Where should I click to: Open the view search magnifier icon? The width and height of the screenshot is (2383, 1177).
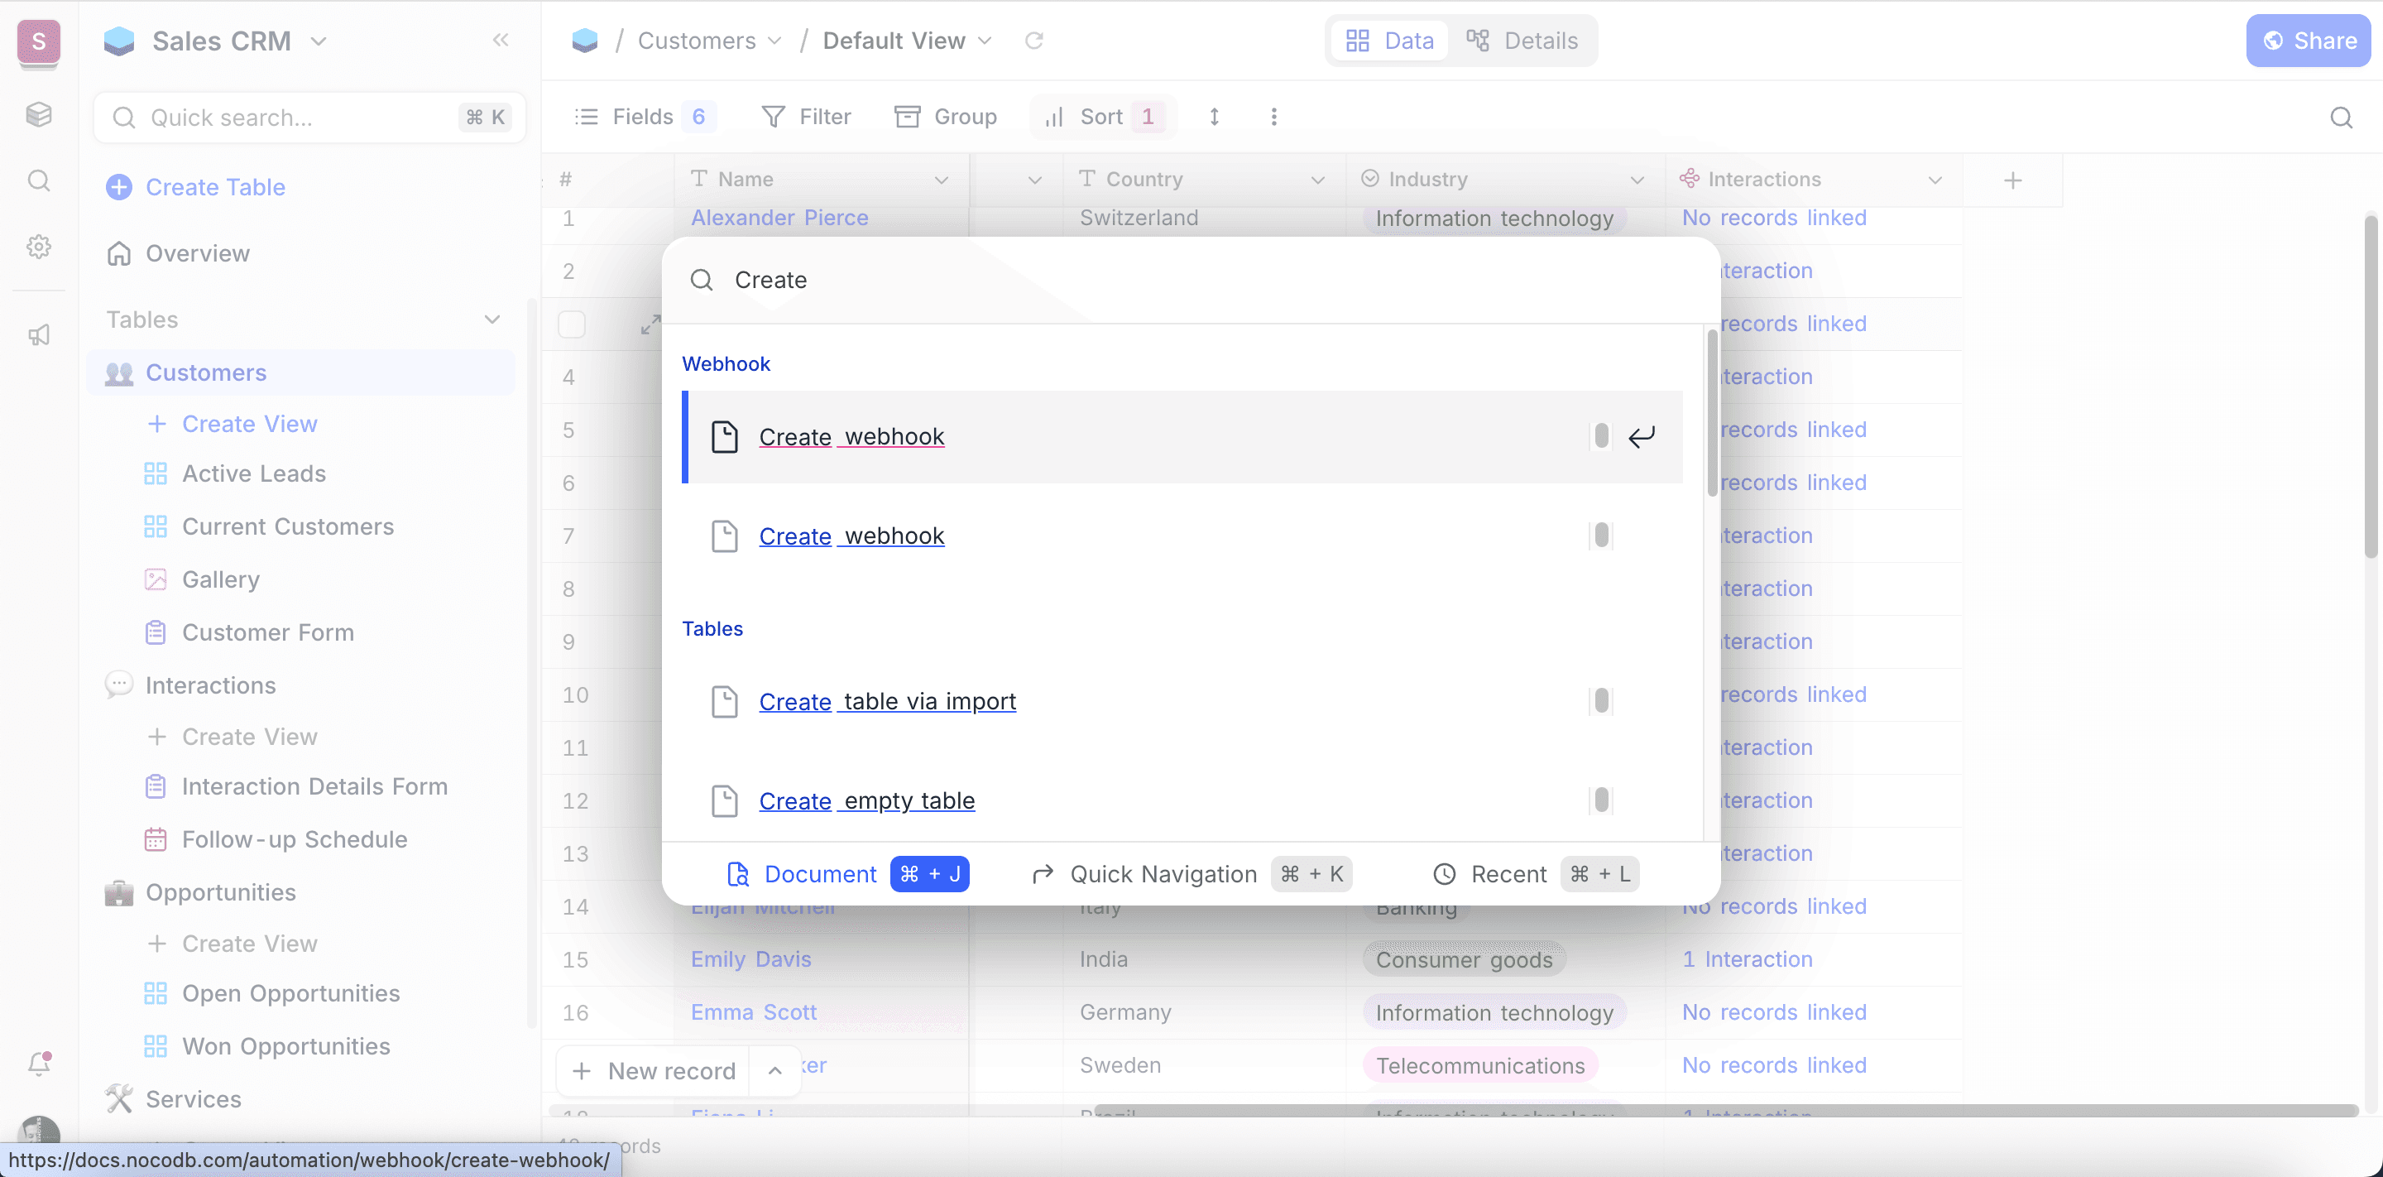pos(2341,117)
